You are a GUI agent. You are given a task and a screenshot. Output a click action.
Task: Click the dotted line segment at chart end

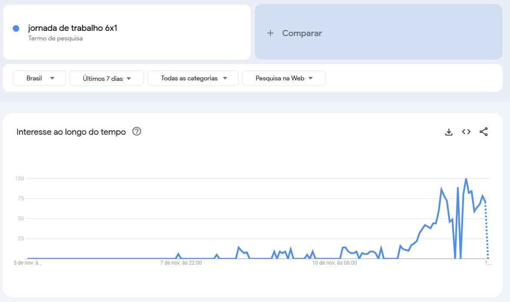tap(487, 235)
